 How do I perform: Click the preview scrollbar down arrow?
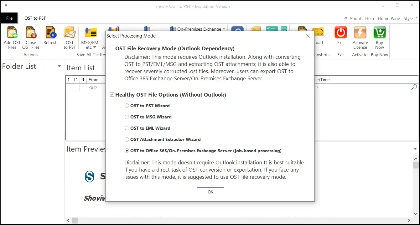[x=416, y=214]
